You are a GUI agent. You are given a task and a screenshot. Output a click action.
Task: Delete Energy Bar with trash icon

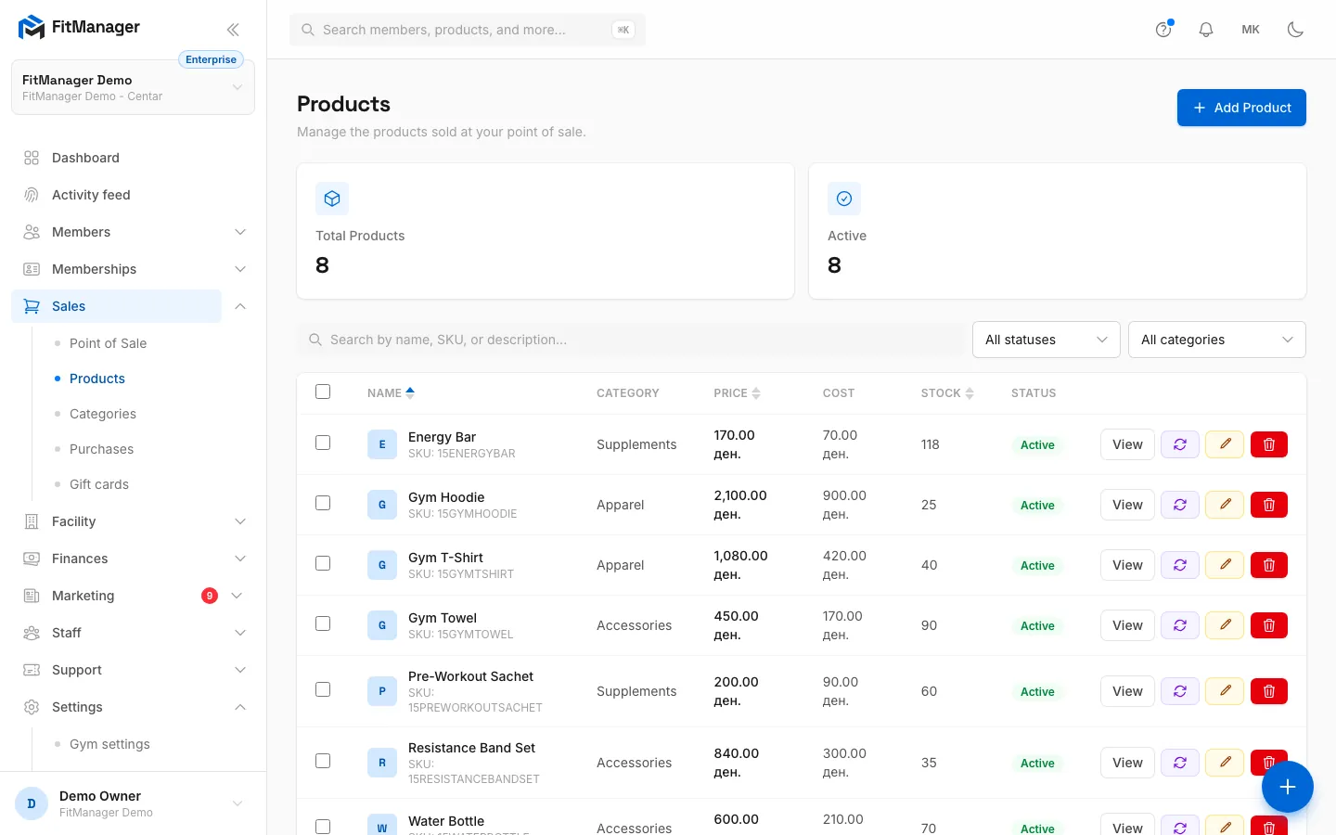tap(1269, 444)
